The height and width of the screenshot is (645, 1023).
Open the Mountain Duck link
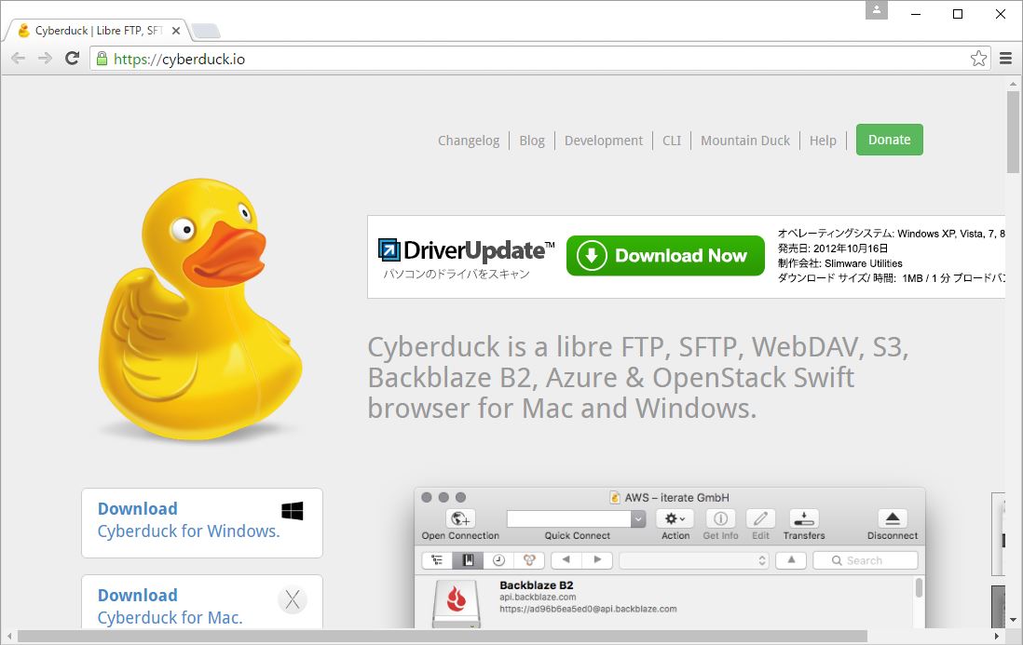click(x=745, y=141)
